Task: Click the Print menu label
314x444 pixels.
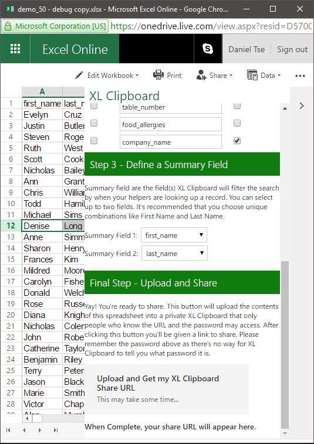Action: click(x=174, y=76)
